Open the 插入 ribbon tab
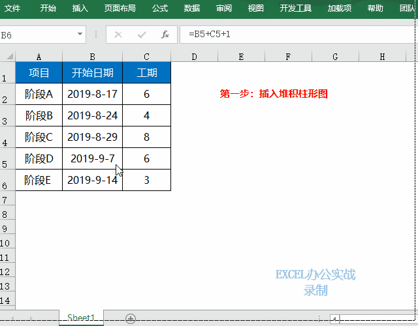418x326 pixels. pos(80,8)
